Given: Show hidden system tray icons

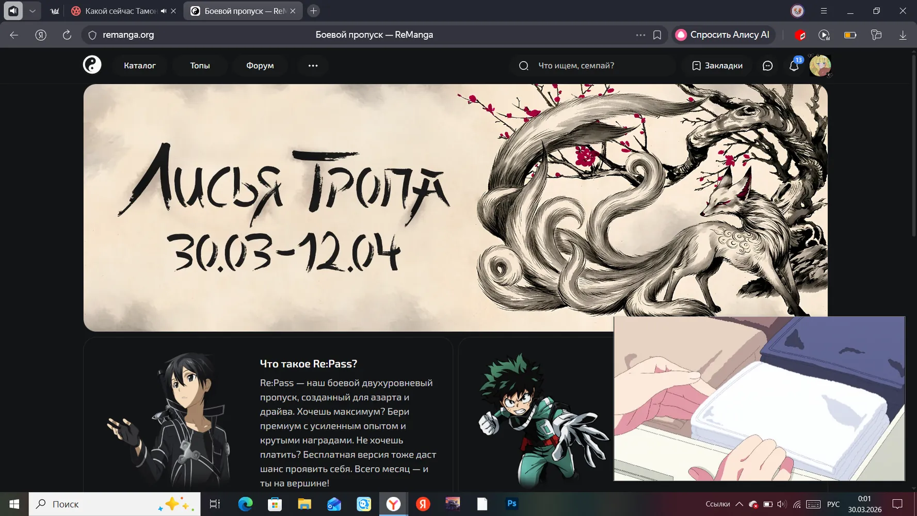Looking at the screenshot, I should [739, 504].
